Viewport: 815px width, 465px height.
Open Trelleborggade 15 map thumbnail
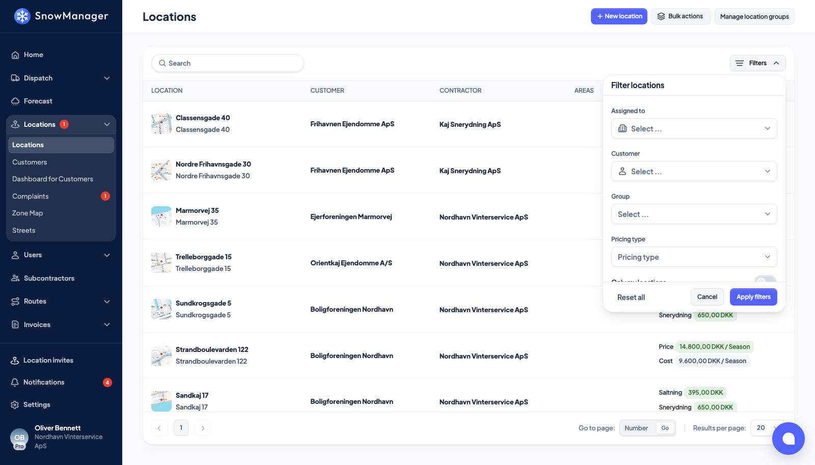[161, 263]
